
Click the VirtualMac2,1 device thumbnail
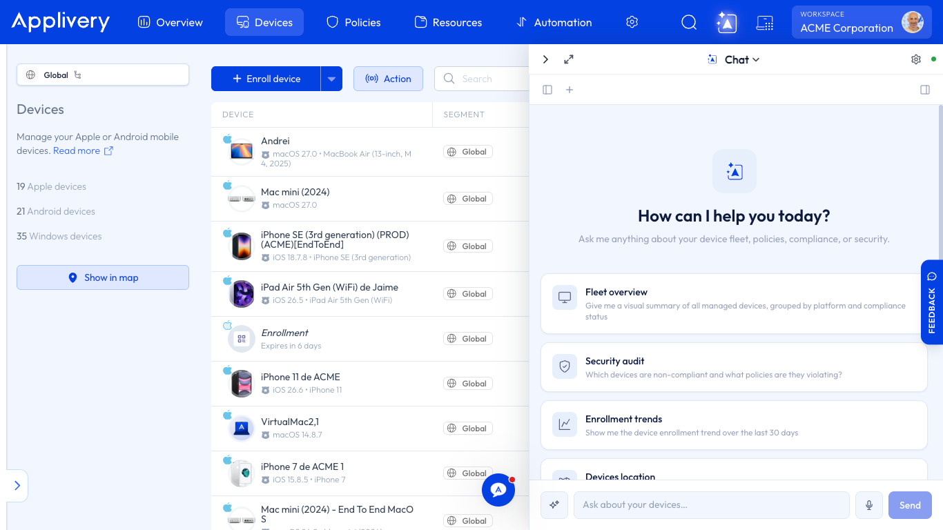point(242,429)
